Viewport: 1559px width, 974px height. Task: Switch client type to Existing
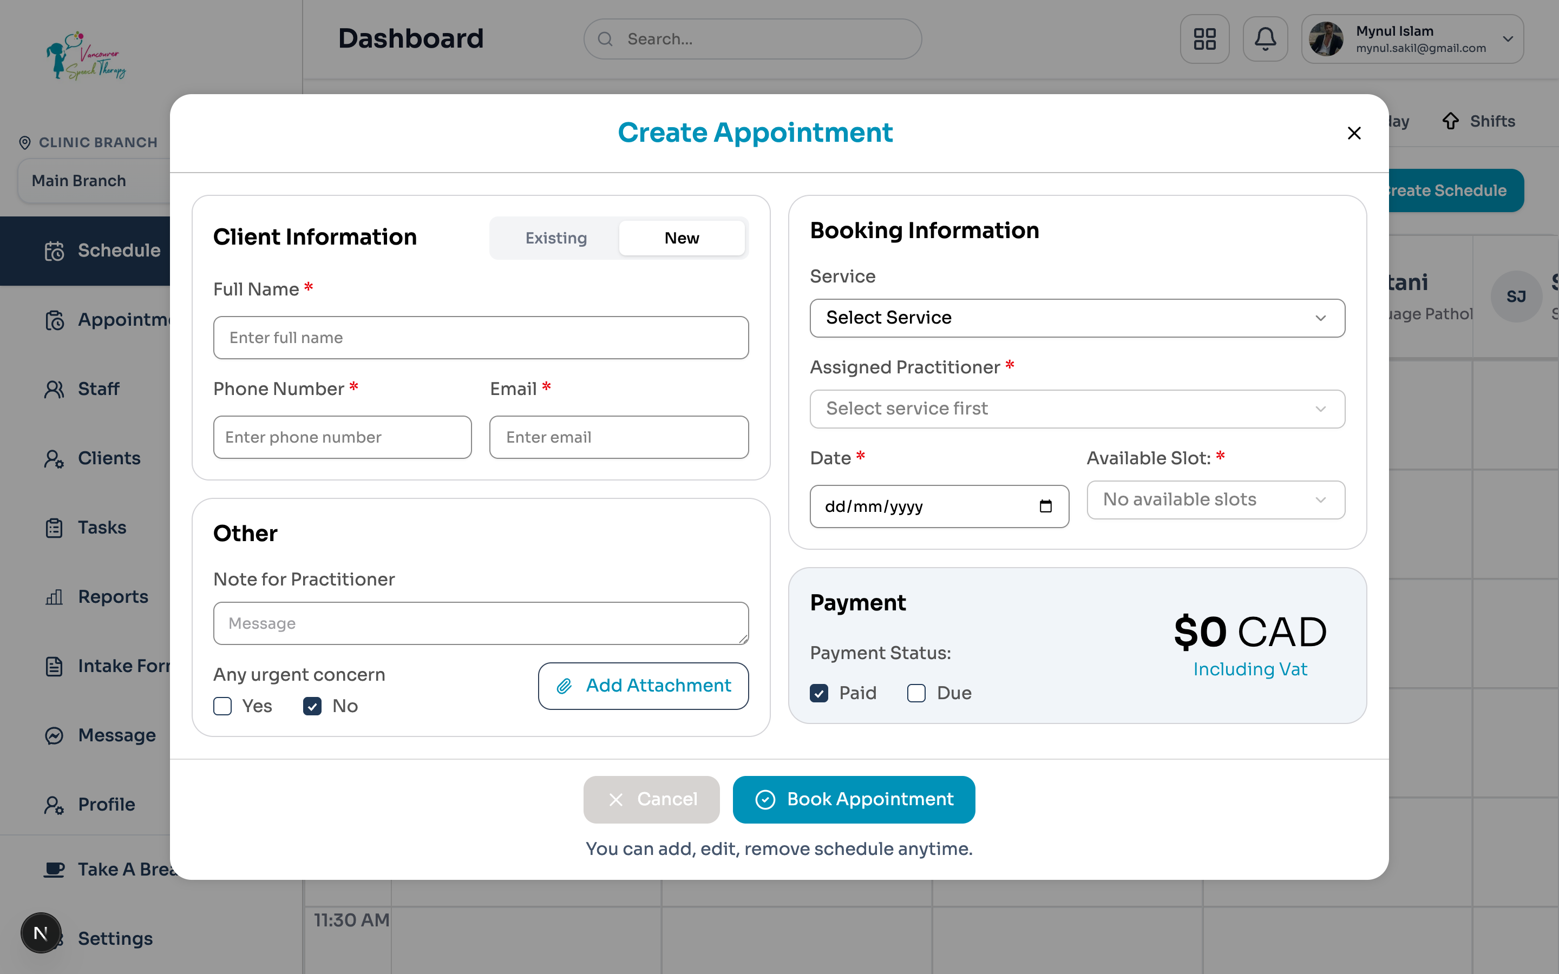pos(556,238)
